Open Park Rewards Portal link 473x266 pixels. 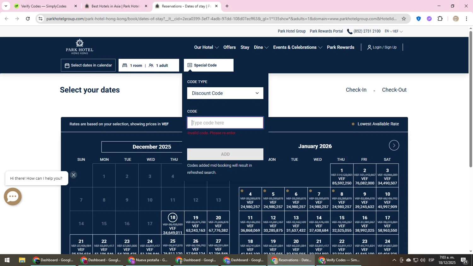[326, 31]
